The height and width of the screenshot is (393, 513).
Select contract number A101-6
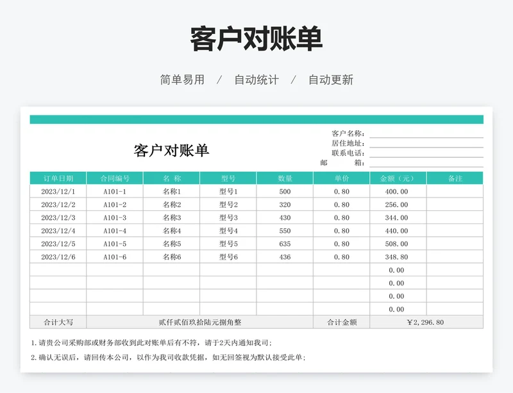[x=115, y=257]
